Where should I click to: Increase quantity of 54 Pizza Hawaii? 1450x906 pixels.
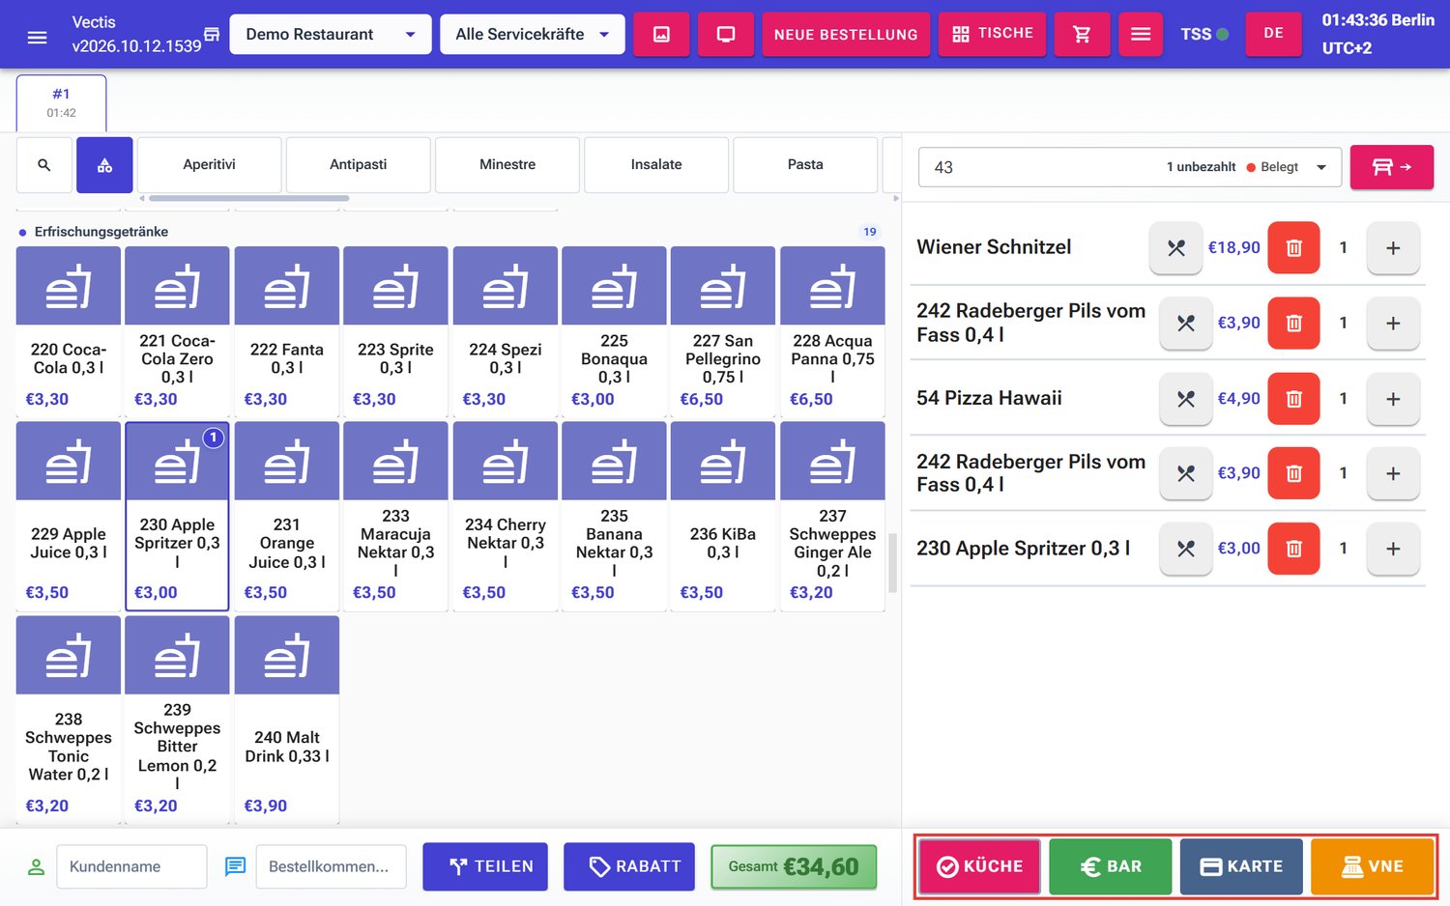coord(1393,398)
